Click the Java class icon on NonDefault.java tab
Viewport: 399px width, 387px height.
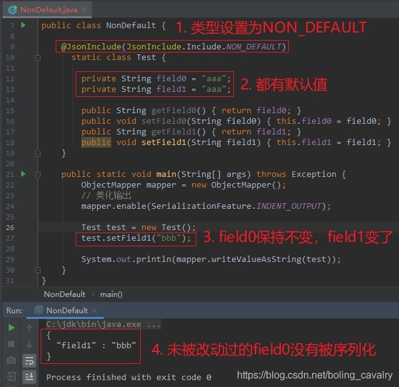click(x=13, y=9)
